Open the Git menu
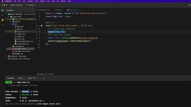 point(58,1)
